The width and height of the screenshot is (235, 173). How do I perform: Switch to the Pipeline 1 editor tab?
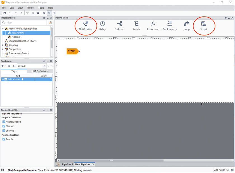pyautogui.click(x=67, y=164)
